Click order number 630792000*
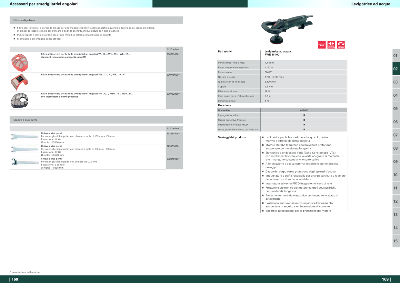The image size is (400, 283). tap(173, 94)
